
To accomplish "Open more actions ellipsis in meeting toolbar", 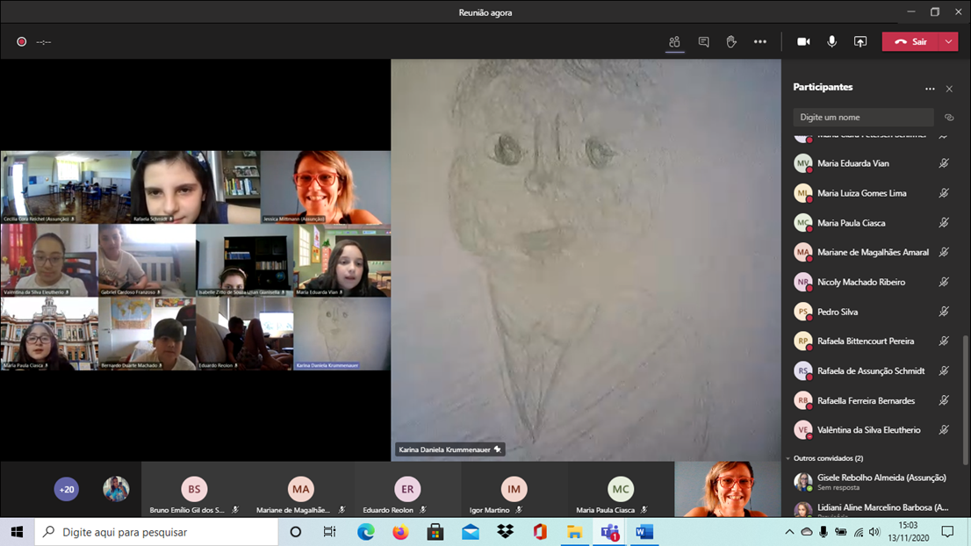I will click(759, 41).
